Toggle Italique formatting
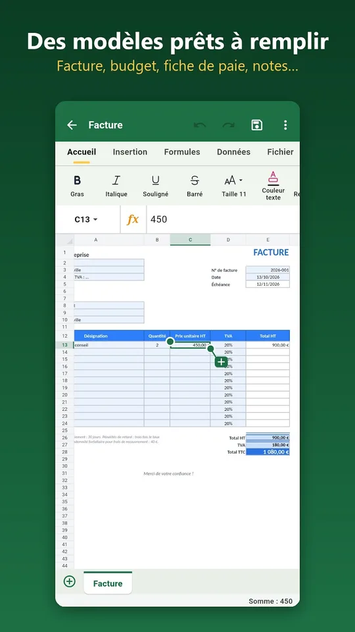 point(116,186)
